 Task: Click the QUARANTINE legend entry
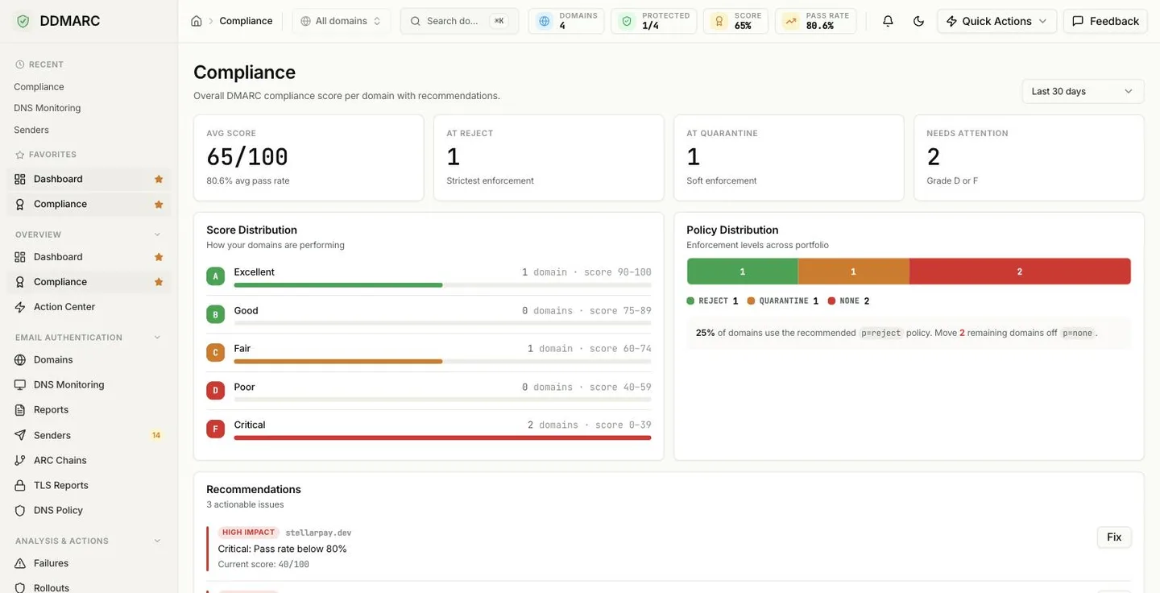click(783, 301)
